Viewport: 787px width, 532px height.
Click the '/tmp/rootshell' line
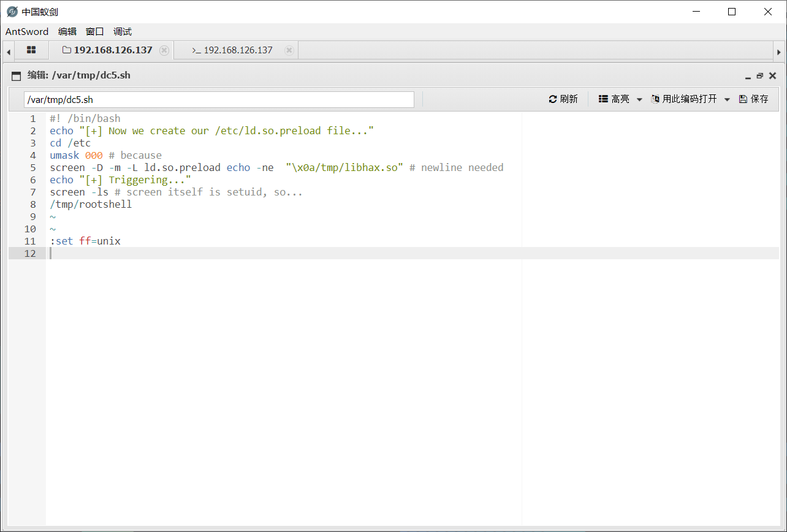pyautogui.click(x=91, y=204)
